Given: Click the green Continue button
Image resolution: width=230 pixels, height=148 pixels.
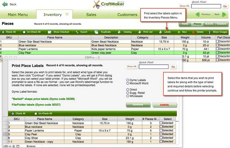Looking at the screenshot, I should click(x=138, y=105).
